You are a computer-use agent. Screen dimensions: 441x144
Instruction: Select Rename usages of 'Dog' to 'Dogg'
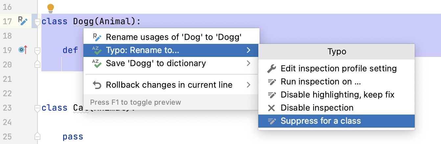[174, 37]
